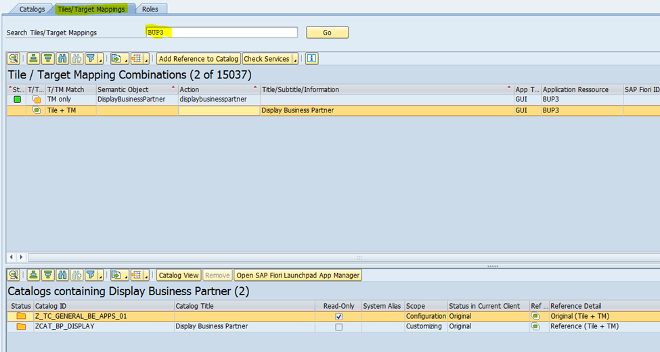Click the Action column header
This screenshot has height=352, width=660.
219,89
